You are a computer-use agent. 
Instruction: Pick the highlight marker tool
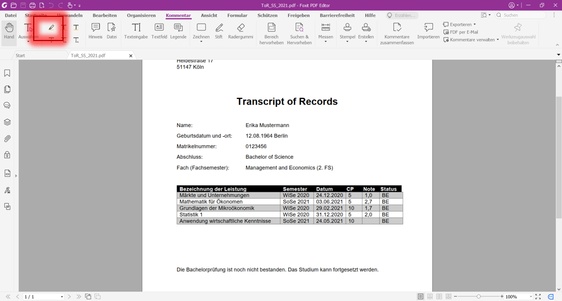[x=51, y=28]
